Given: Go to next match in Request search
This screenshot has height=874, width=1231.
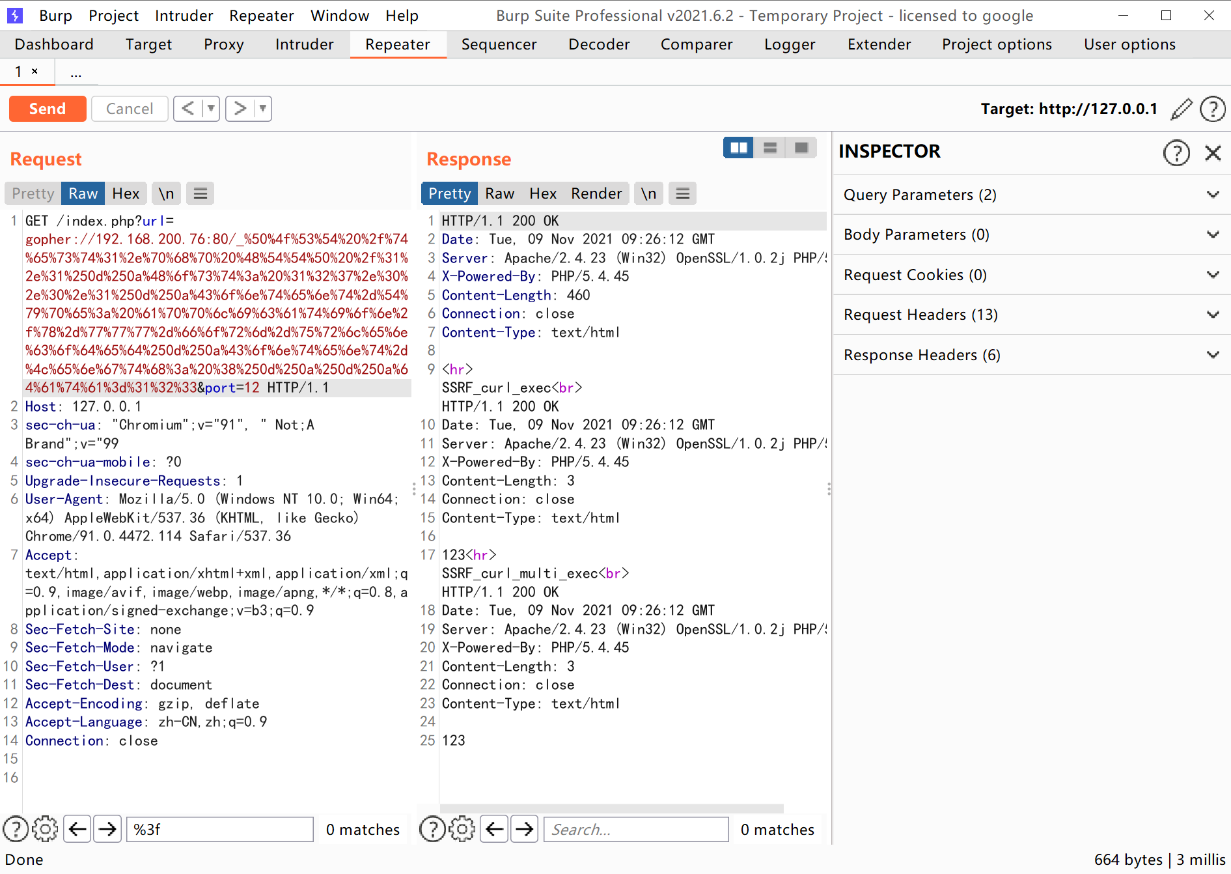Looking at the screenshot, I should coord(107,829).
